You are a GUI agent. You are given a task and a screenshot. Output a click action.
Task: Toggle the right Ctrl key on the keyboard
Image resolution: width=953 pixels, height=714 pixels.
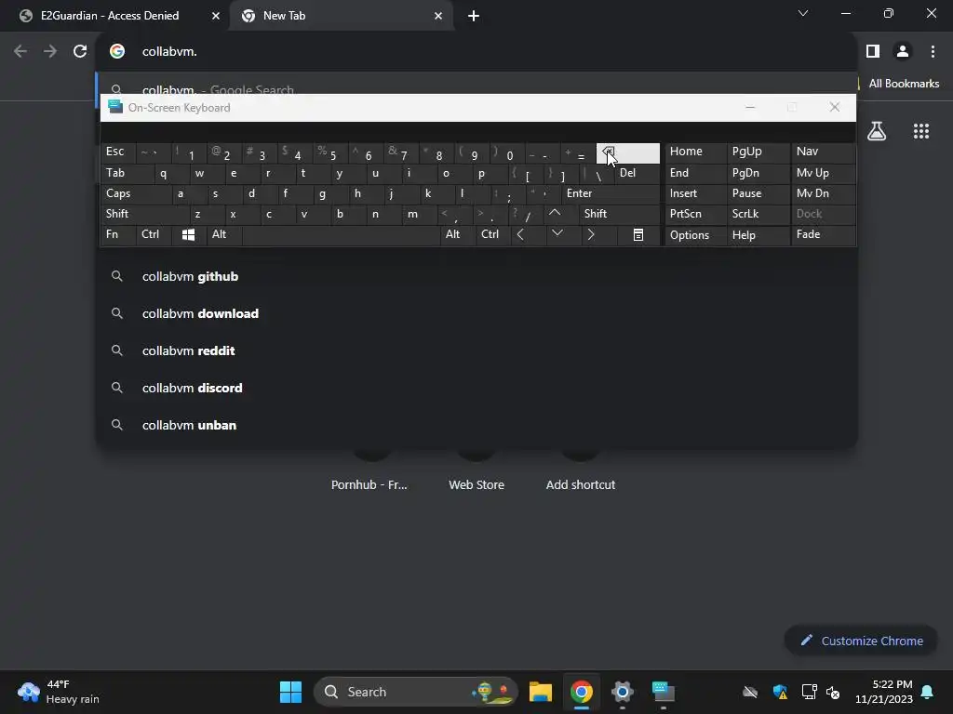point(493,235)
